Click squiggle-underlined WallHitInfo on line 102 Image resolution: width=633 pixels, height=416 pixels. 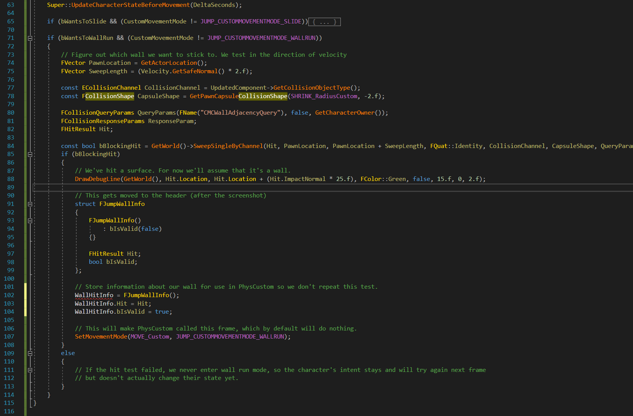[94, 295]
